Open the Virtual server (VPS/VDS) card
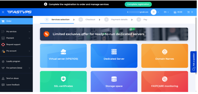 click(63, 56)
